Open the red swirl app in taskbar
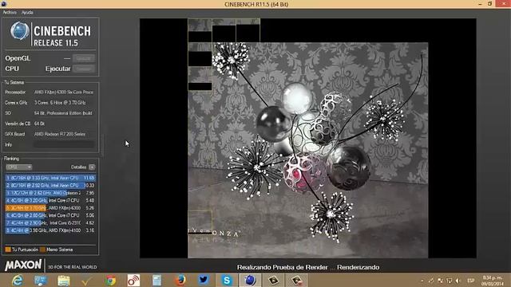This screenshot has width=511, height=287. [x=133, y=280]
